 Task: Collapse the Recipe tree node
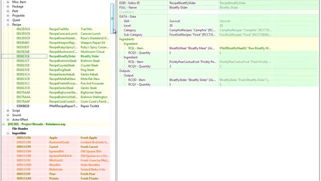click(x=8, y=25)
